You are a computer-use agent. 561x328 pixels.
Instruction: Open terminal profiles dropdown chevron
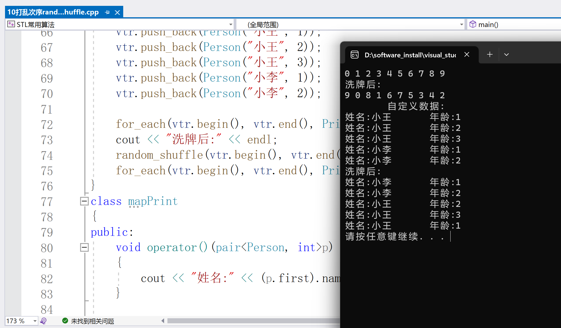pos(506,55)
